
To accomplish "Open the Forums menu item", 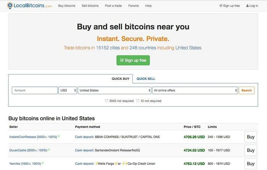I will pos(133,6).
